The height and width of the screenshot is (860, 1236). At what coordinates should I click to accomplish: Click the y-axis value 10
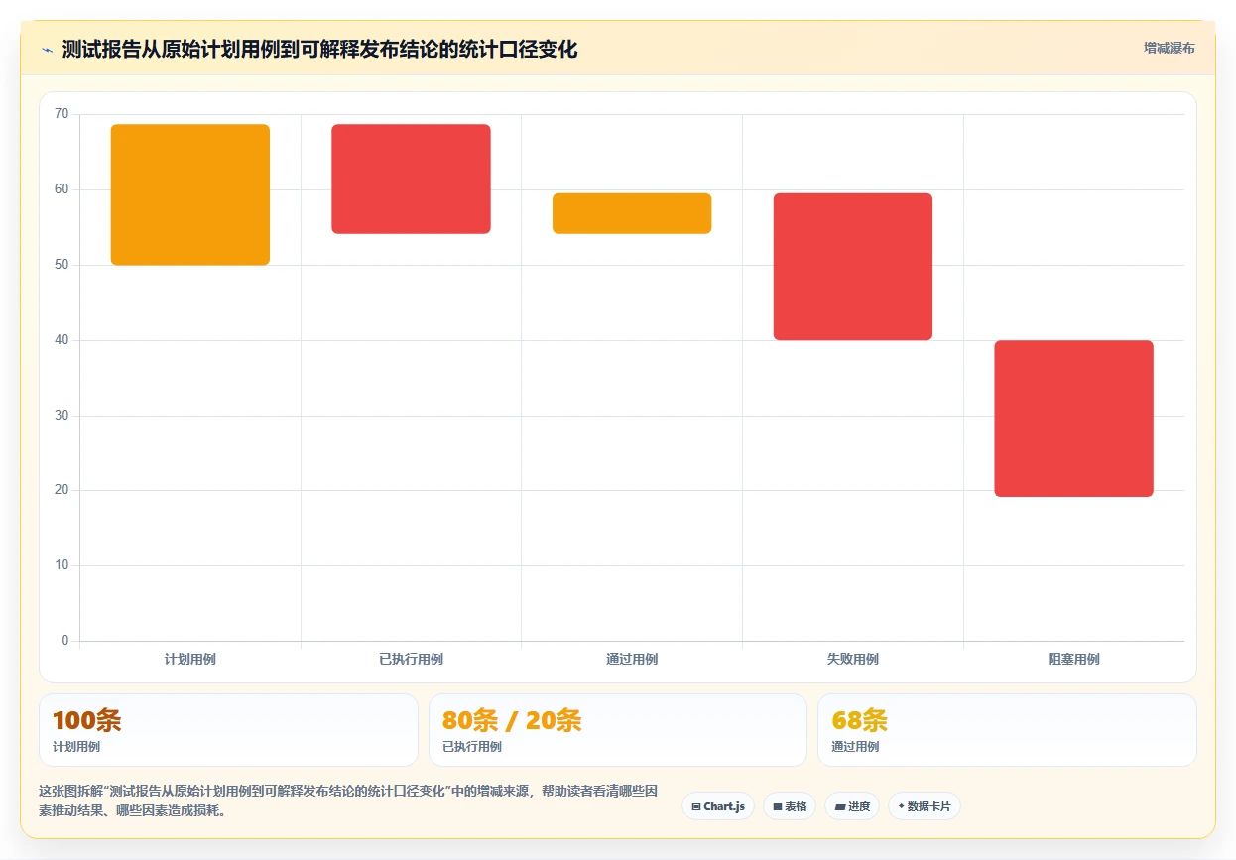pos(62,565)
